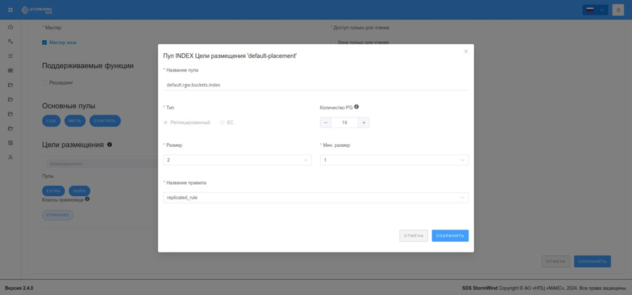Screen dimensions: 632x295
Task: Toggle the Мастер зона checkbox
Action: (44, 42)
